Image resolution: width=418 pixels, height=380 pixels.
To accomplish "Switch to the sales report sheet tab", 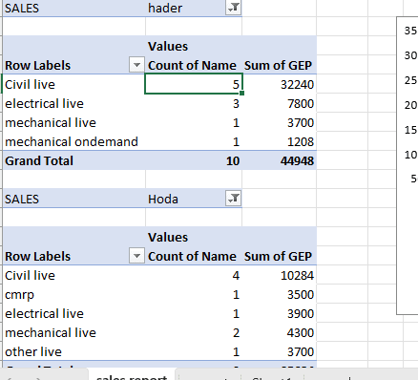I will click(x=132, y=375).
